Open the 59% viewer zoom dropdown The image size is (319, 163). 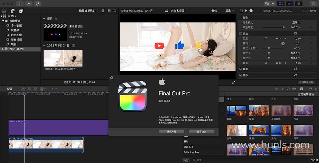tap(216, 11)
